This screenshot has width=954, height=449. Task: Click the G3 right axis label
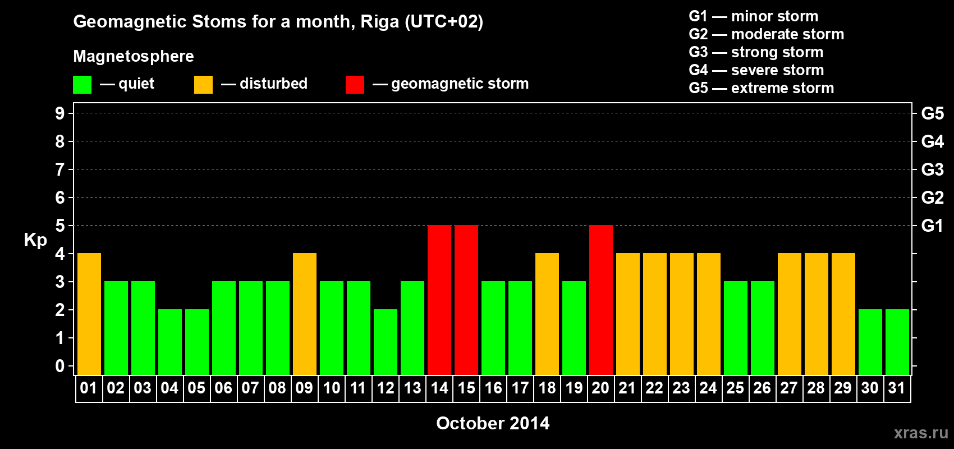pos(933,169)
